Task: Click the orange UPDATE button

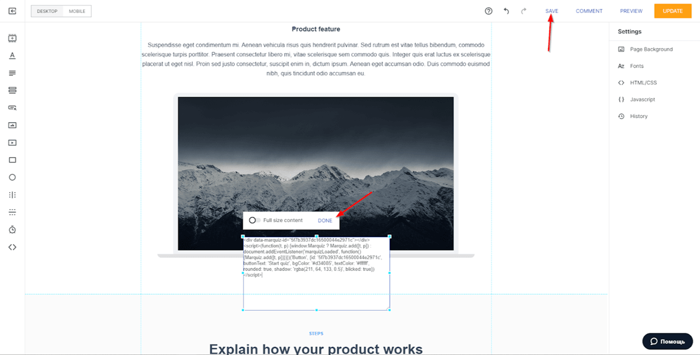Action: coord(672,11)
